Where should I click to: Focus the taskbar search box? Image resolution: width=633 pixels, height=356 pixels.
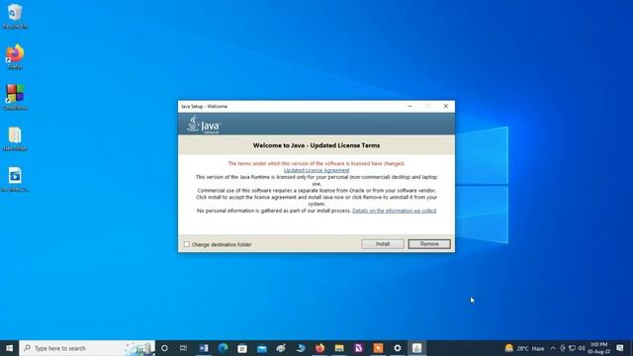87,348
